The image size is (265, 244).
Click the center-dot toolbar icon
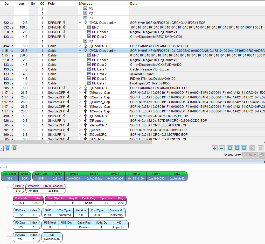[x=237, y=148]
